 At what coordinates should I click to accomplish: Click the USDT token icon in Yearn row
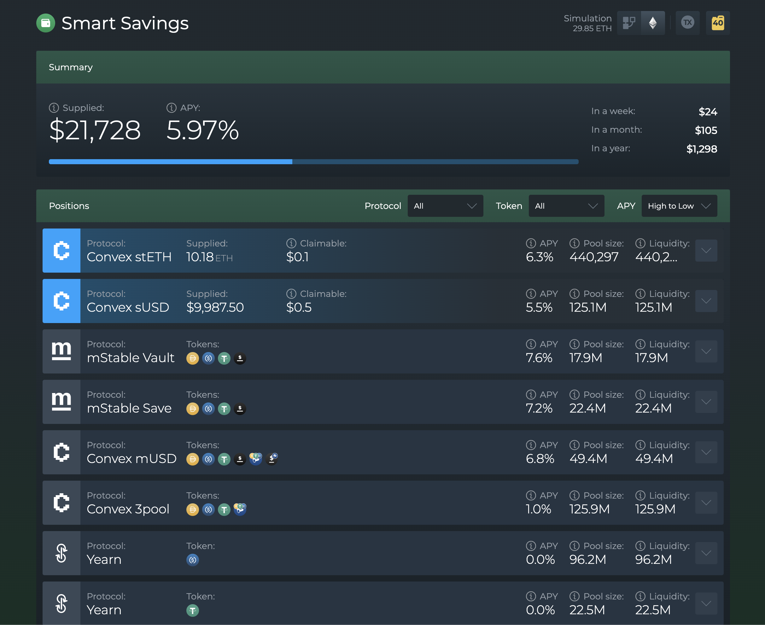[193, 610]
